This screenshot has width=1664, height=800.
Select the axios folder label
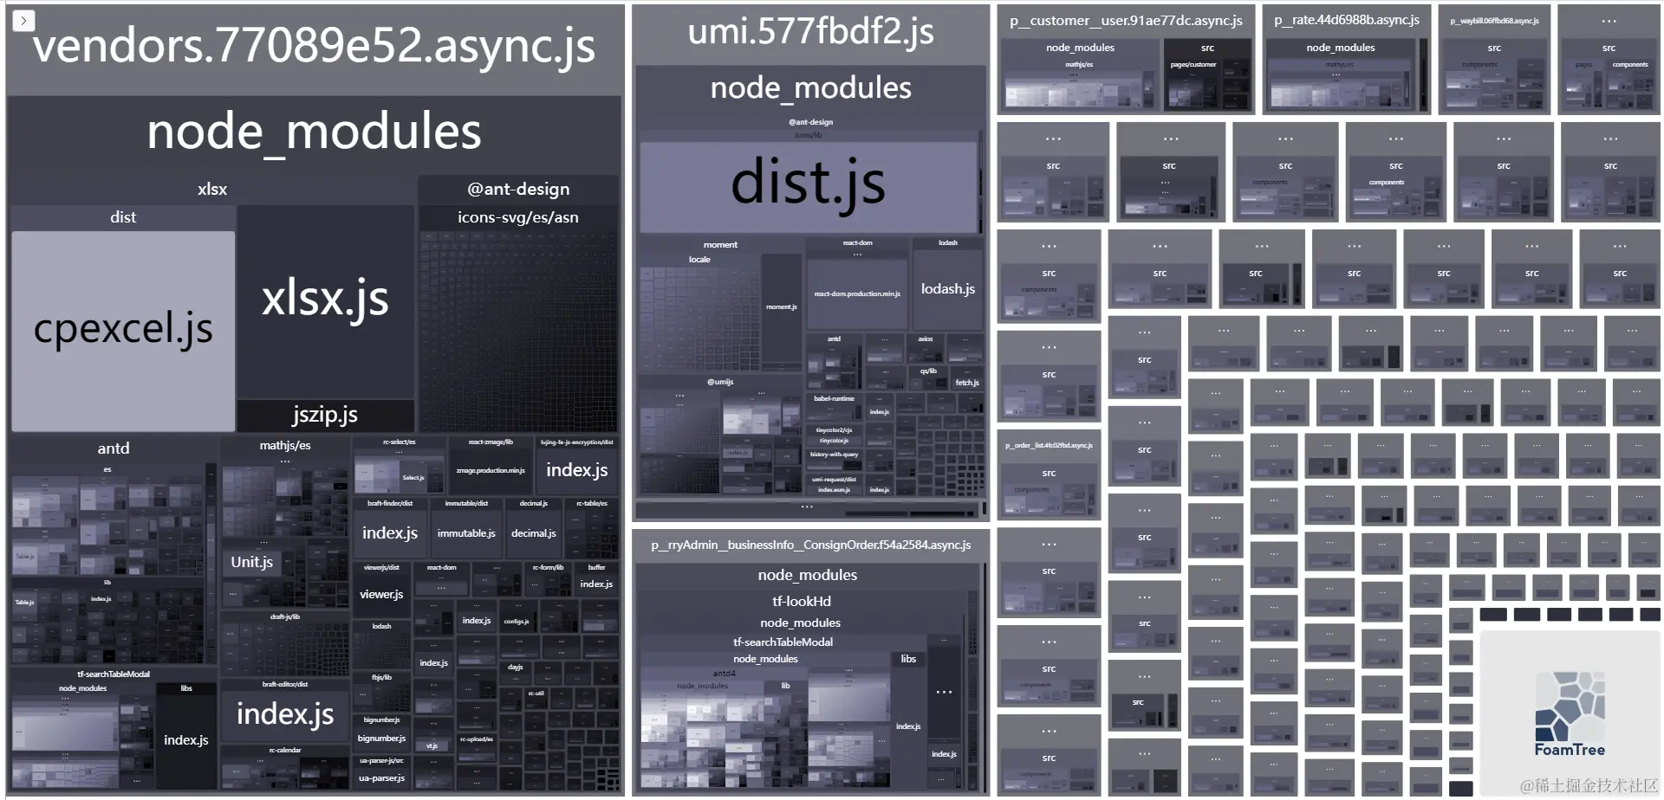point(926,339)
